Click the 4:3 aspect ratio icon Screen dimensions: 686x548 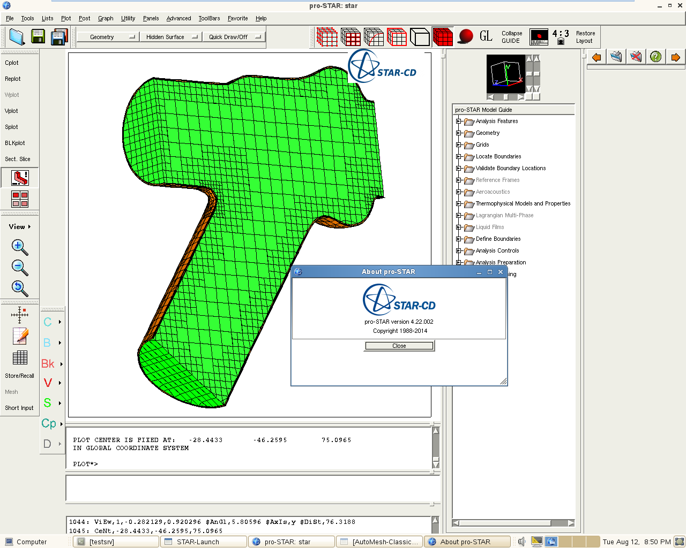[x=561, y=37]
